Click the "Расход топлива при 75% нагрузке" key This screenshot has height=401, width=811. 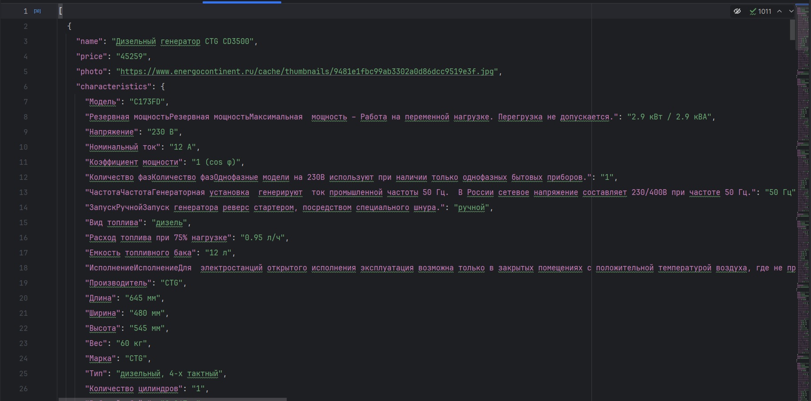click(158, 238)
